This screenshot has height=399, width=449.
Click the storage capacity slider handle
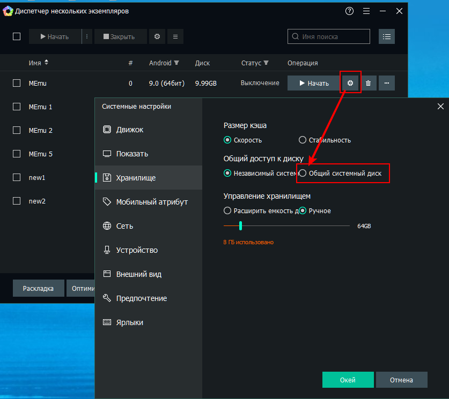click(241, 226)
